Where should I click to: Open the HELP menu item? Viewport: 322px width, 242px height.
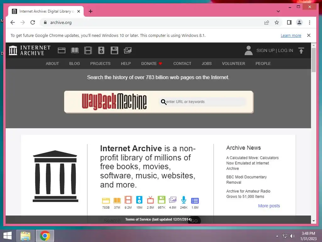click(x=126, y=64)
